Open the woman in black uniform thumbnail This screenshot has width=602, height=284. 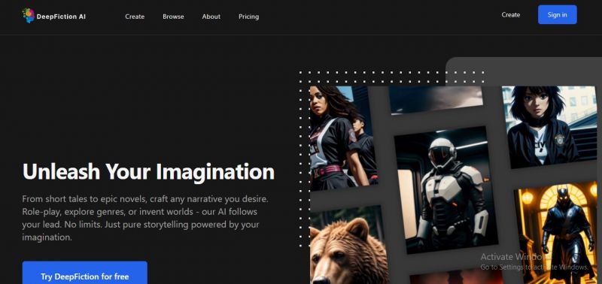coord(343,138)
